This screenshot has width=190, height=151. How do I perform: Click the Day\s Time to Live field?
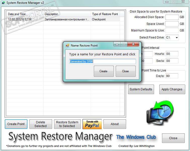pyautogui.click(x=172, y=76)
